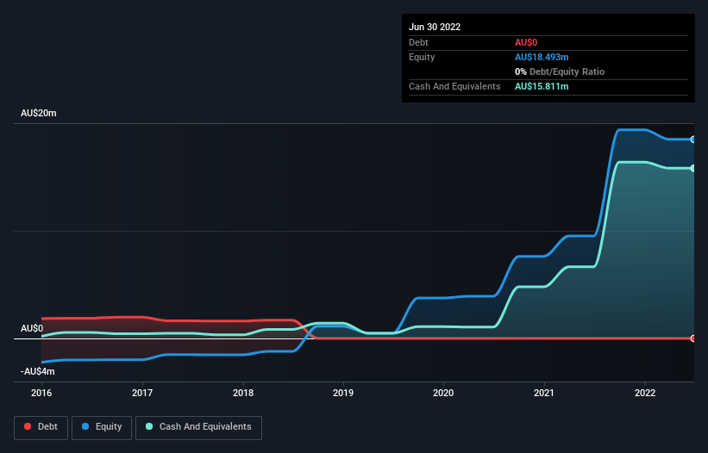This screenshot has height=453, width=708.
Task: Click the red AU$0 debt value in tooltip
Action: point(526,43)
